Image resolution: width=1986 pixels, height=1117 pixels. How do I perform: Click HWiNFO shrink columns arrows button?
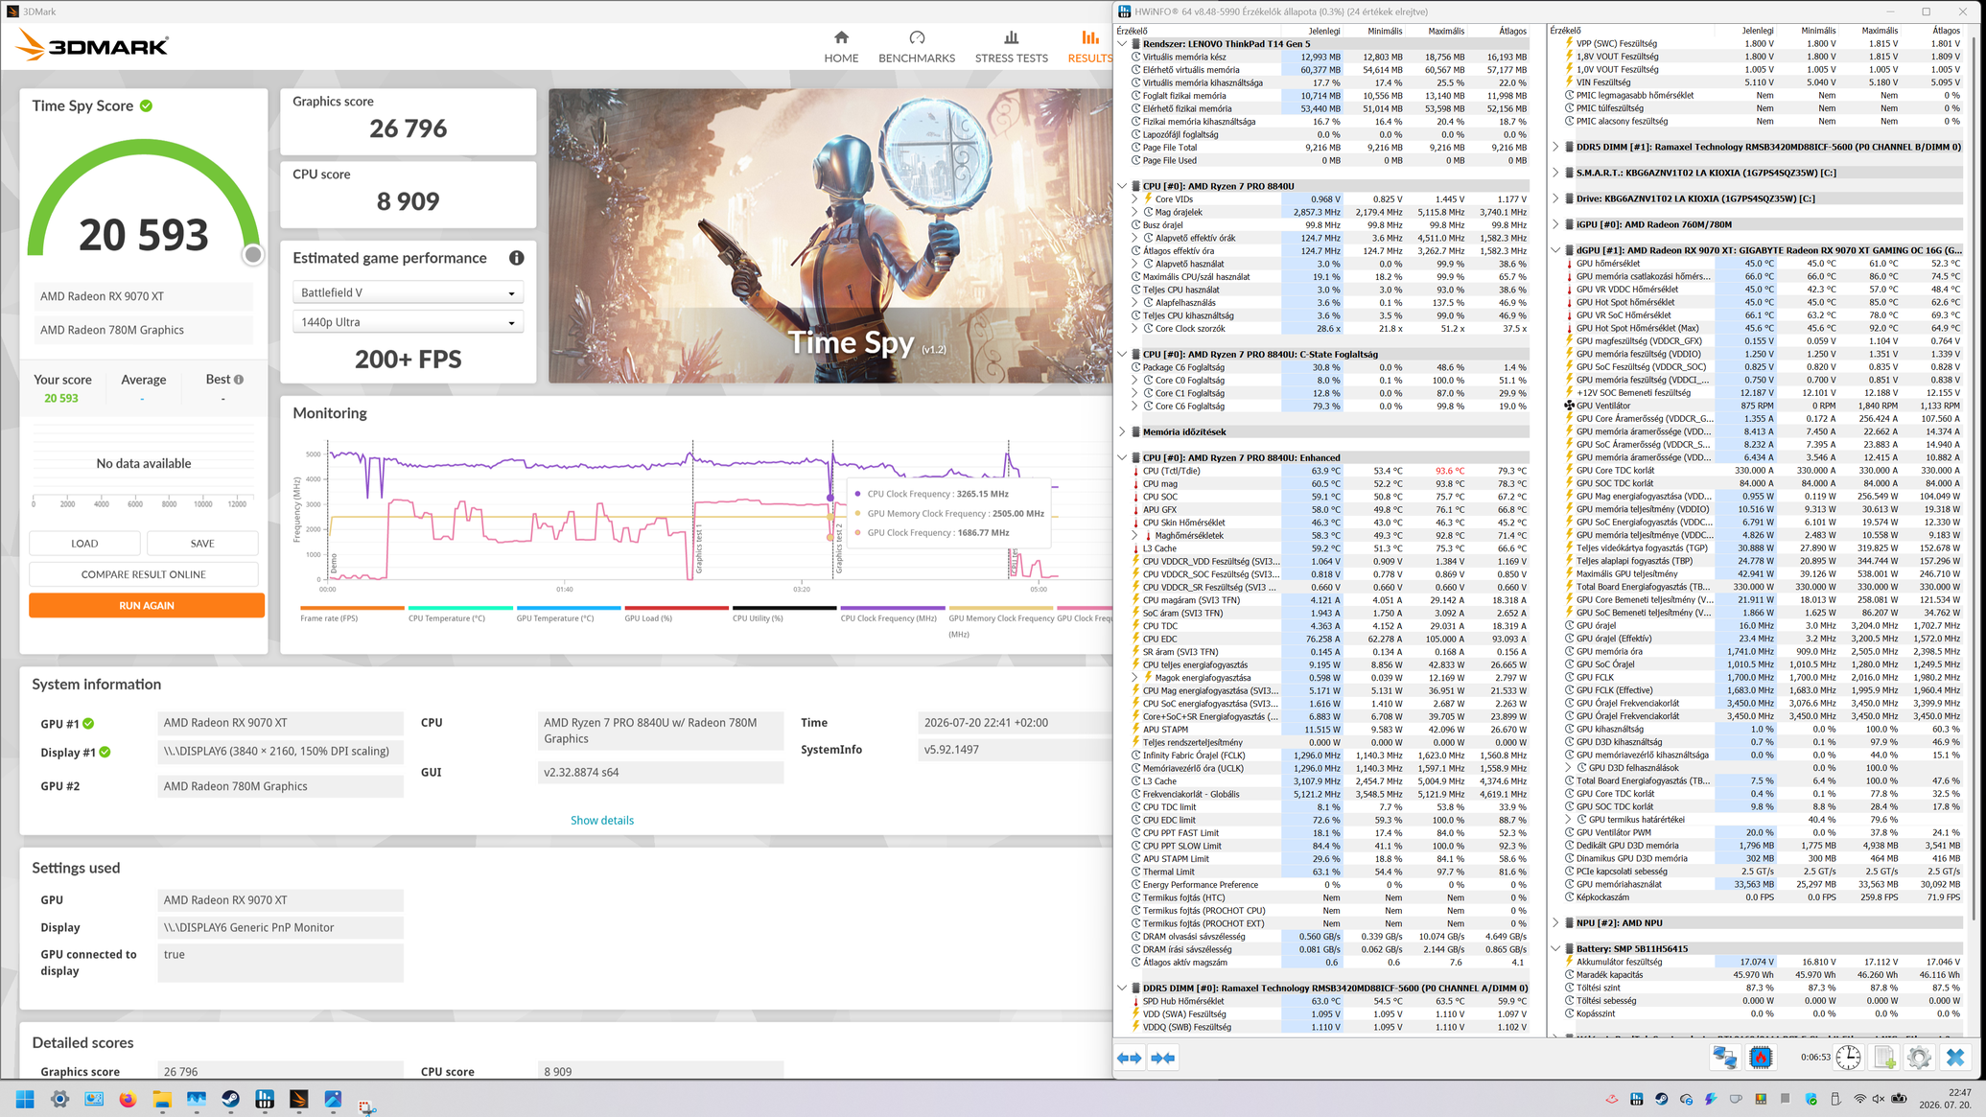point(1163,1058)
